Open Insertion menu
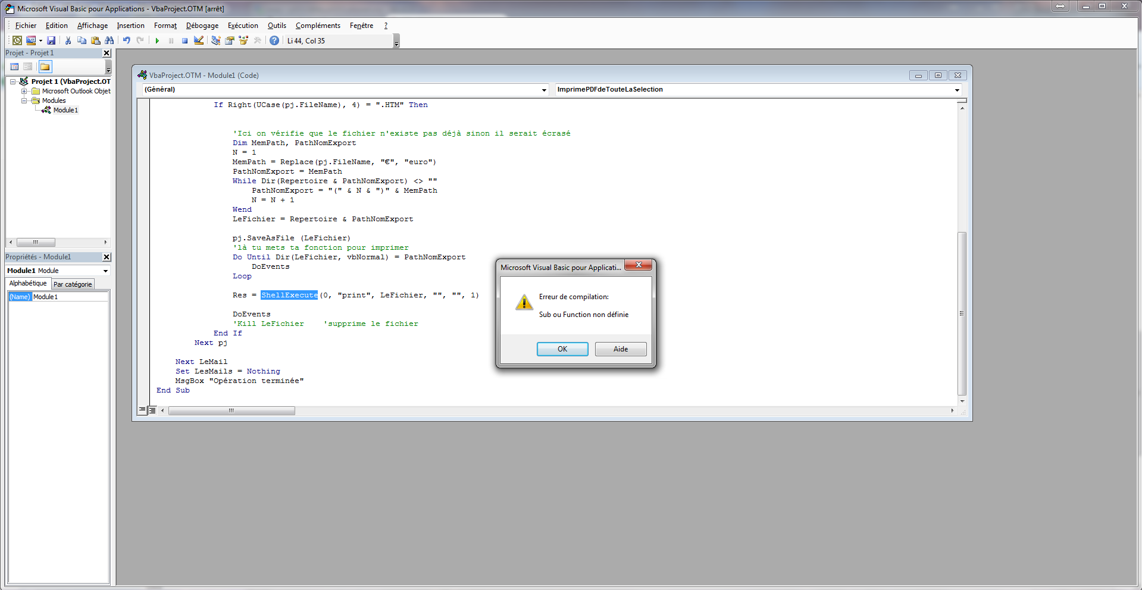1142x590 pixels. tap(130, 26)
